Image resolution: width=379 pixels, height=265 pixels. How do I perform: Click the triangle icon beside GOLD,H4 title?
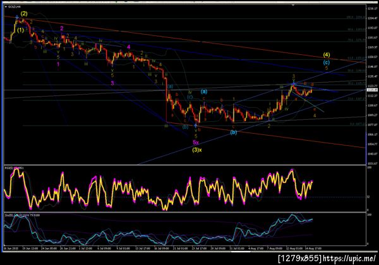pyautogui.click(x=6, y=7)
